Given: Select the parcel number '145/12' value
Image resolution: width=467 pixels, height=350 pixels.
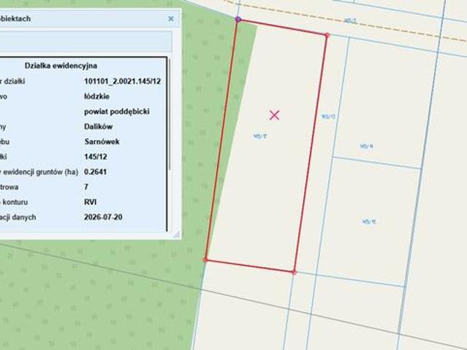Looking at the screenshot, I should point(96,157).
